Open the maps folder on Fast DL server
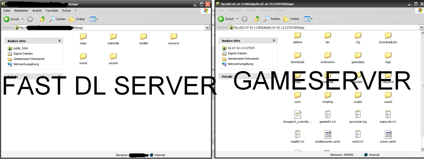Screen dimensions: 424x159 coord(83,38)
